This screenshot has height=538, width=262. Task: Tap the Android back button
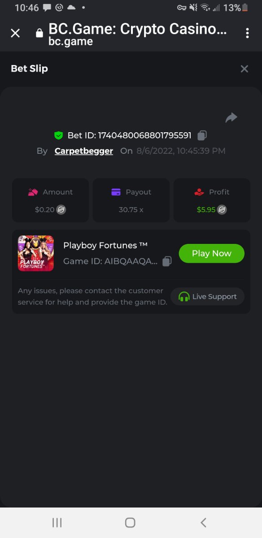point(203,522)
